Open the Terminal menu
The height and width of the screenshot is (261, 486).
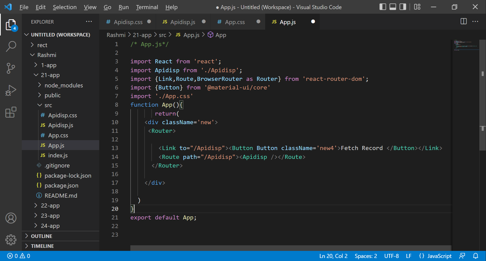tap(147, 7)
